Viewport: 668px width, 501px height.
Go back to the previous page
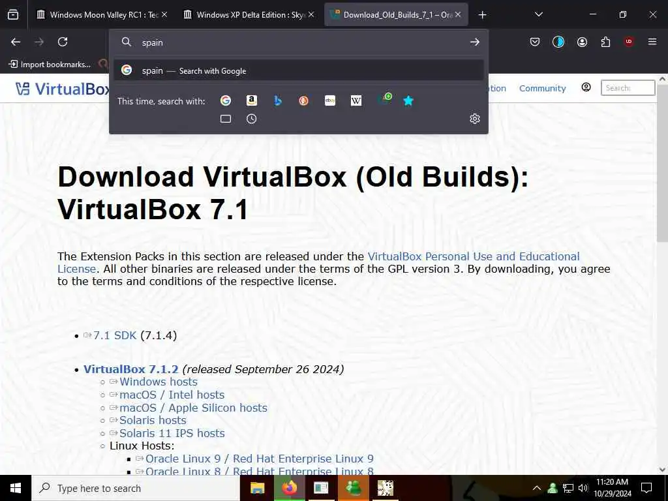coord(16,42)
